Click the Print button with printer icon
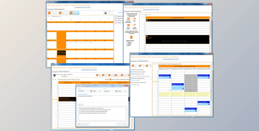Screen dimensions: 259x131 click(108, 13)
